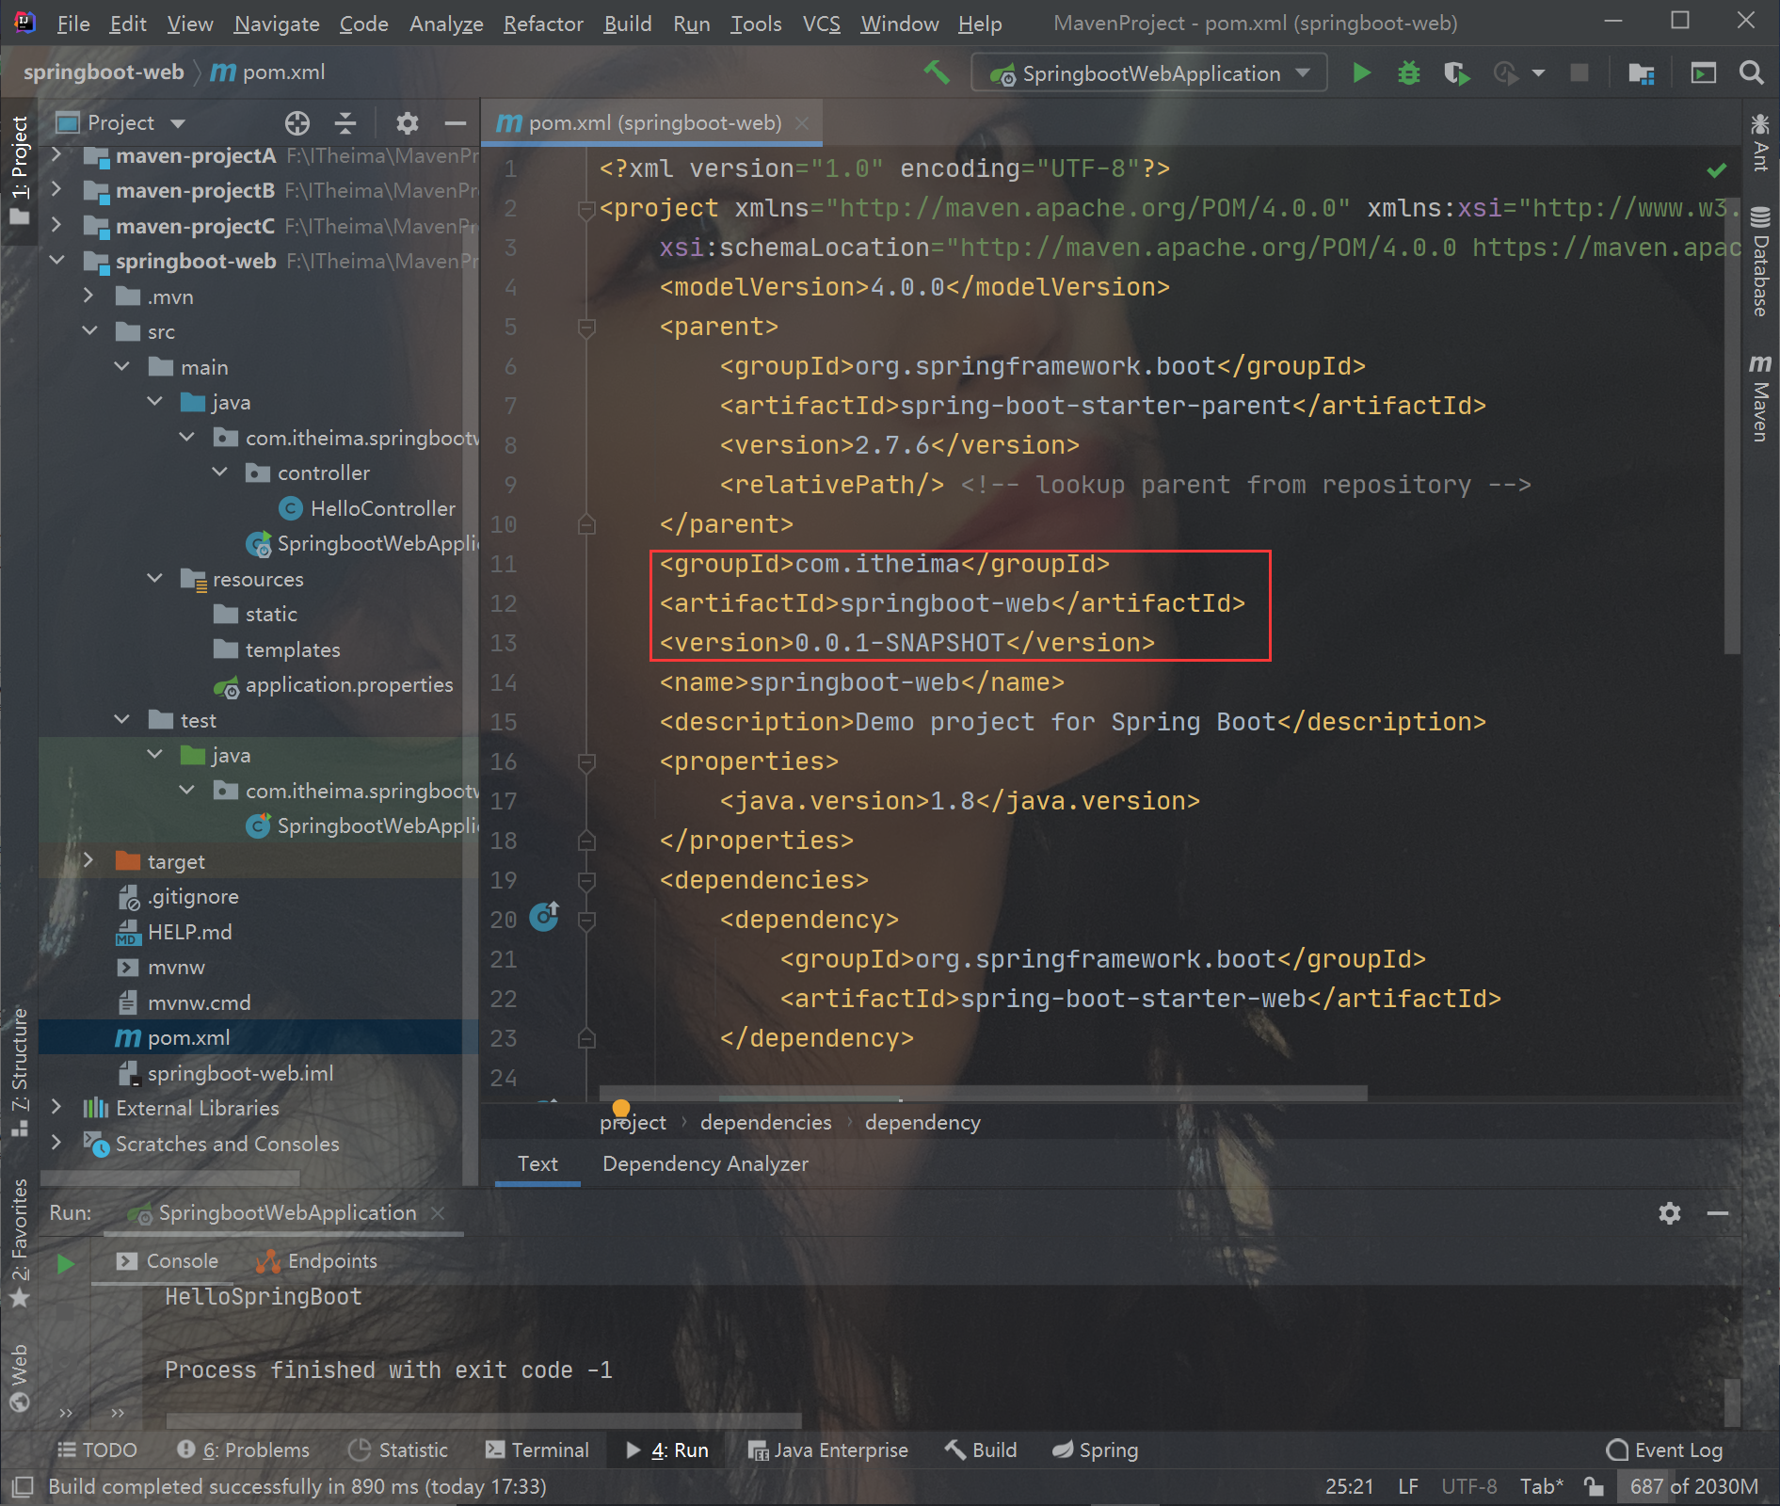1780x1506 pixels.
Task: Open the Maven tool window
Action: coord(1759,397)
